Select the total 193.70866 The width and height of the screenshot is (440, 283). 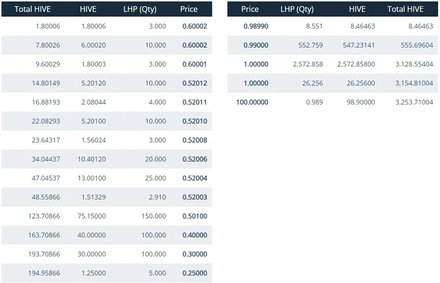point(44,254)
